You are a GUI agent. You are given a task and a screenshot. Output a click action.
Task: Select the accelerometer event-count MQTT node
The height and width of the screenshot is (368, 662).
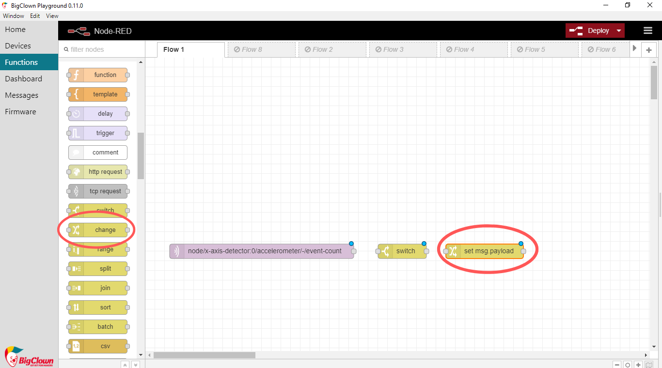coord(262,251)
